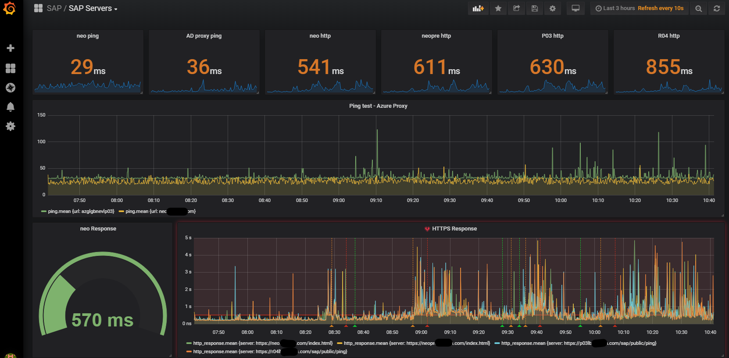Toggle http_response.mean p03 sap/public/ping series
This screenshot has height=358, width=729.
[x=579, y=343]
